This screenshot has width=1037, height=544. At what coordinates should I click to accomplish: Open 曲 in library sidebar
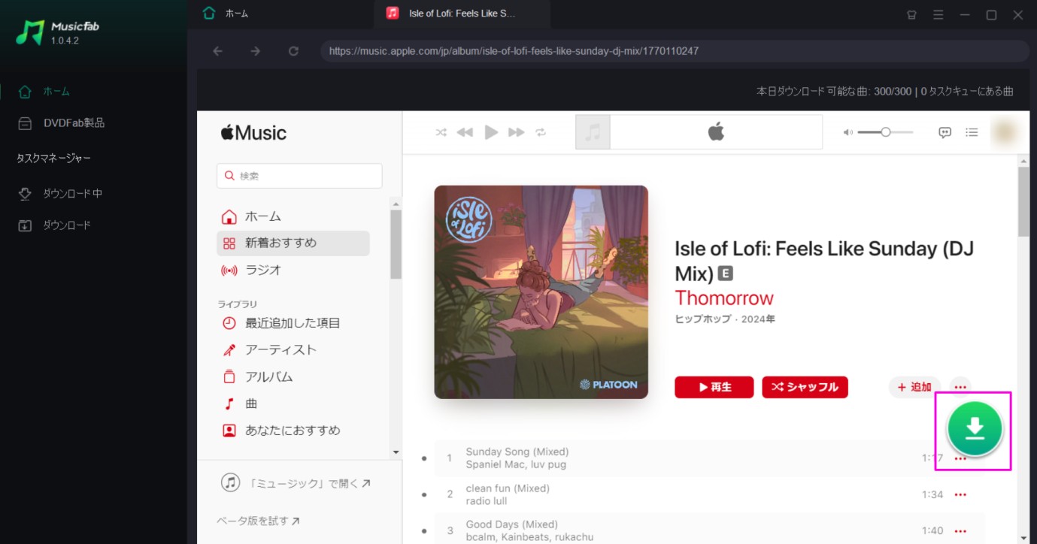293,404
